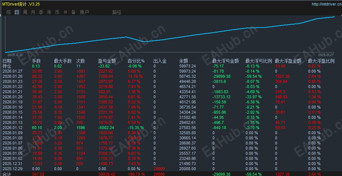Click the 手数 column header
Viewport: 342px width, 176px height.
(36, 61)
